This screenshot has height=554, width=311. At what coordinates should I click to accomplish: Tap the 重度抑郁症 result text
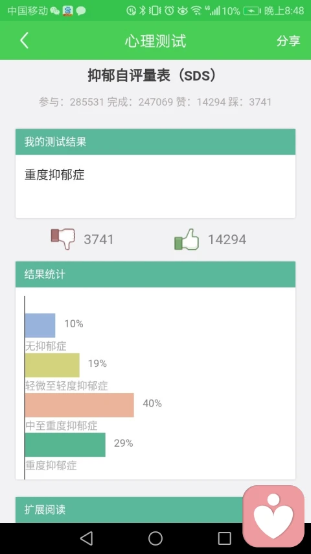(x=54, y=175)
